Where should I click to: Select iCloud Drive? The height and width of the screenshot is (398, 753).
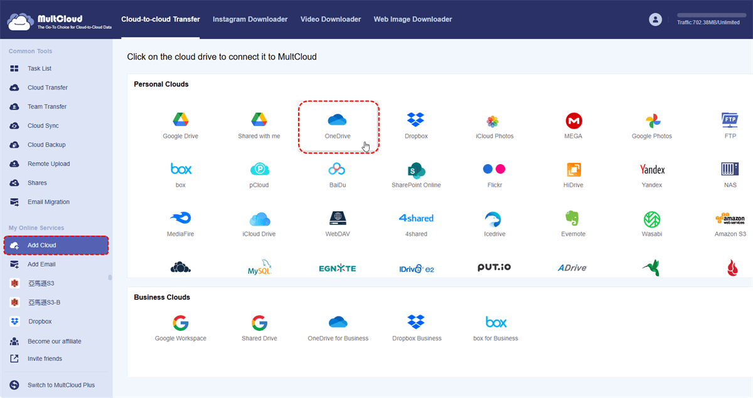pyautogui.click(x=259, y=223)
